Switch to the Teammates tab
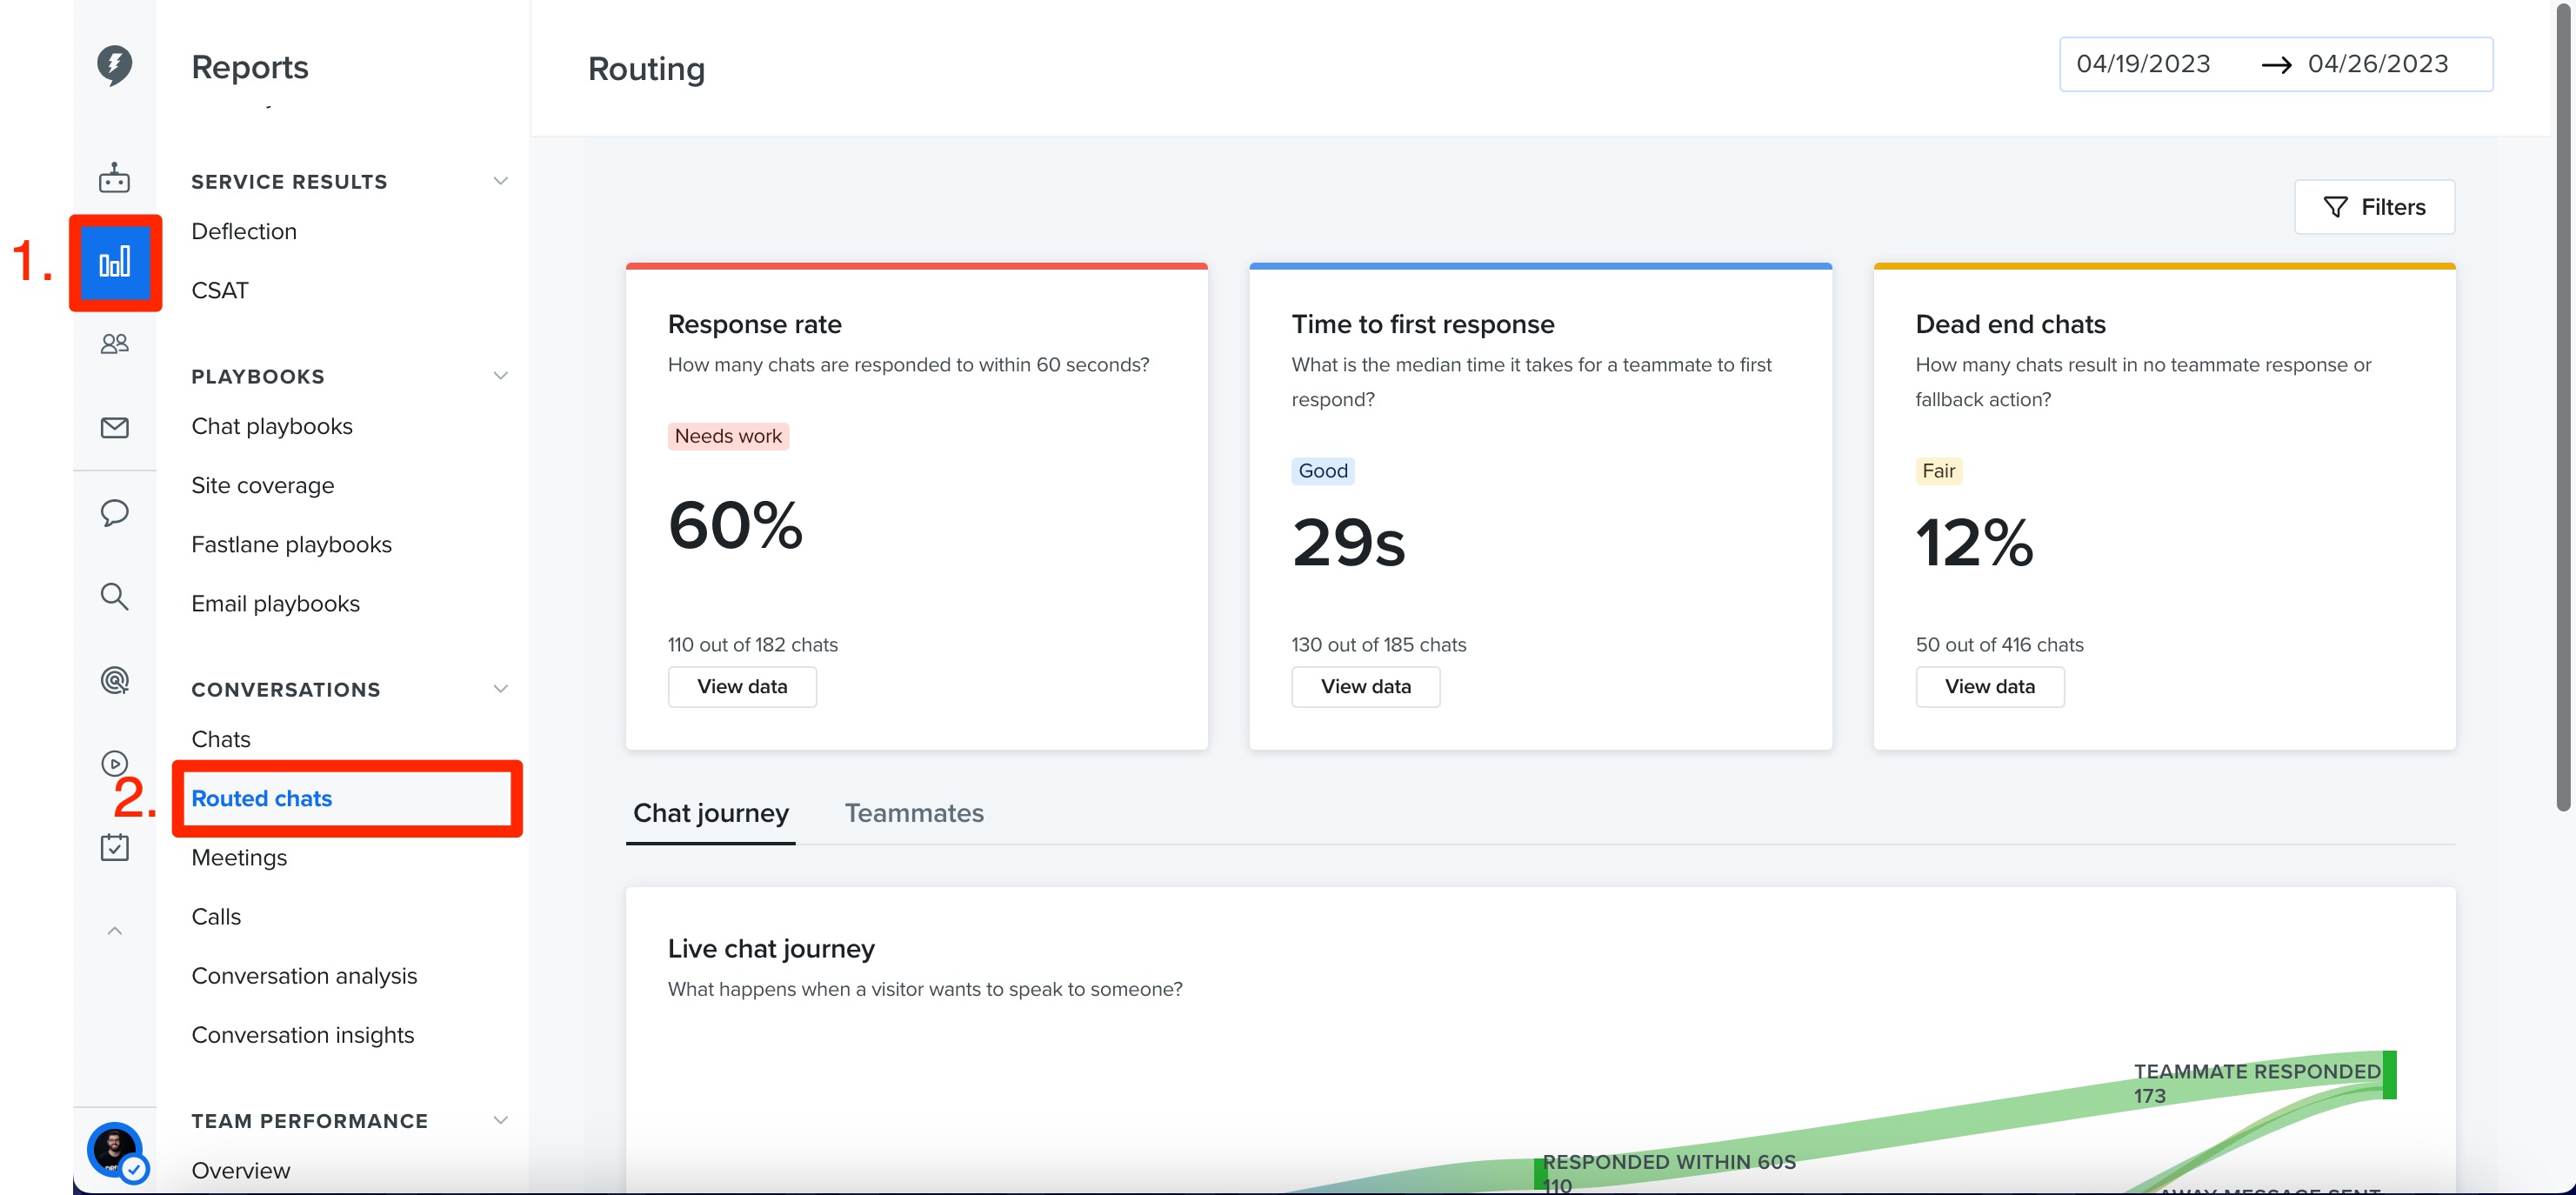 [914, 813]
